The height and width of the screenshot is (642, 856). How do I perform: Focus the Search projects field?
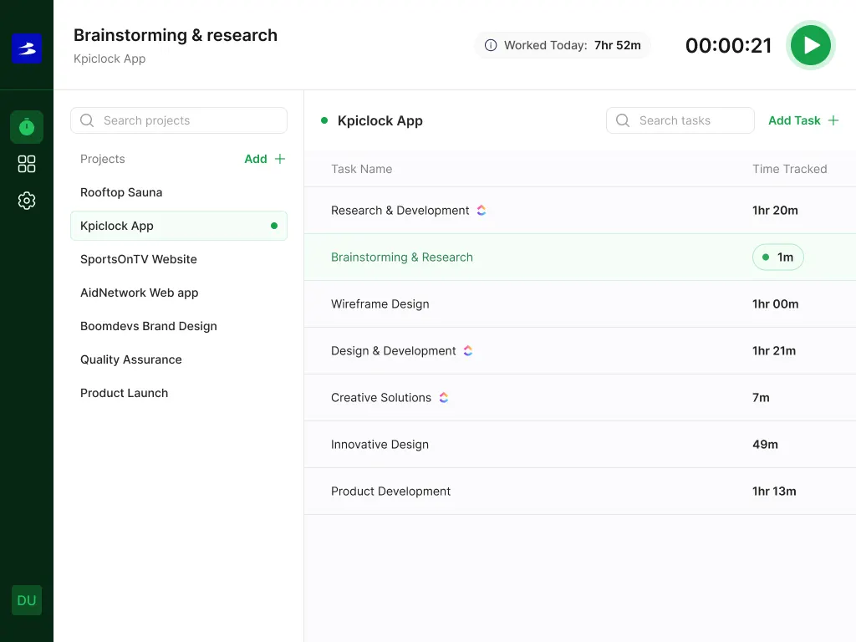(179, 120)
